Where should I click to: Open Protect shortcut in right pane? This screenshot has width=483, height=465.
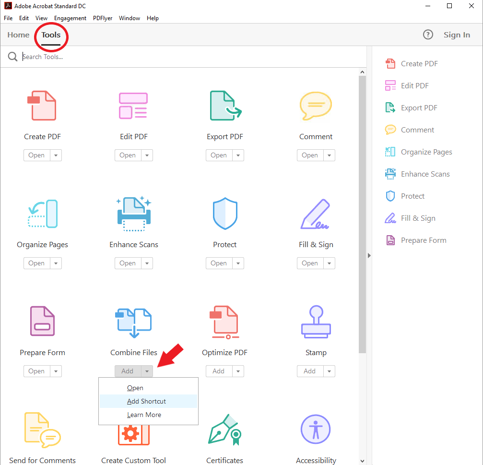405,196
